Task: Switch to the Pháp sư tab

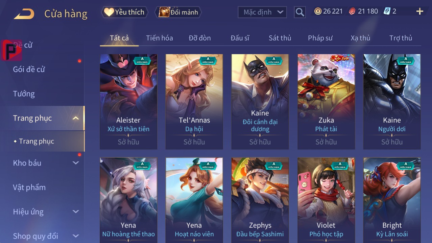Action: pyautogui.click(x=320, y=38)
